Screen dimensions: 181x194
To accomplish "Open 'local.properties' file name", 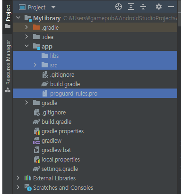I will click(x=60, y=160).
